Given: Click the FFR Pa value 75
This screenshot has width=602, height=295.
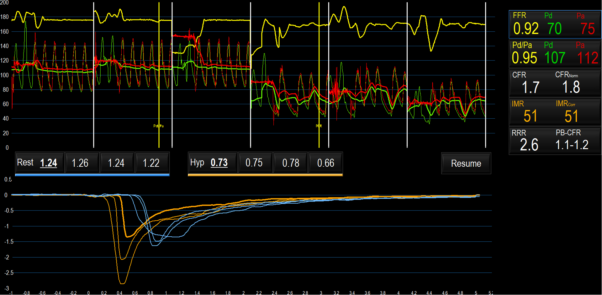Looking at the screenshot, I should pos(587,29).
